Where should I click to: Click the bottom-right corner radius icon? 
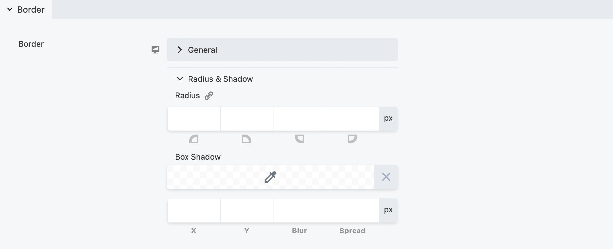click(x=299, y=139)
